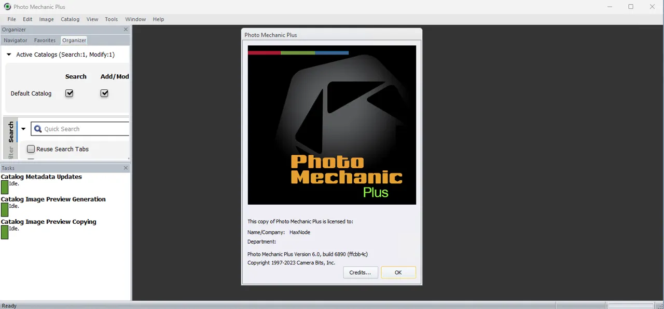
Task: Click the Catalog Image Preview Generation heading
Action: (53, 199)
